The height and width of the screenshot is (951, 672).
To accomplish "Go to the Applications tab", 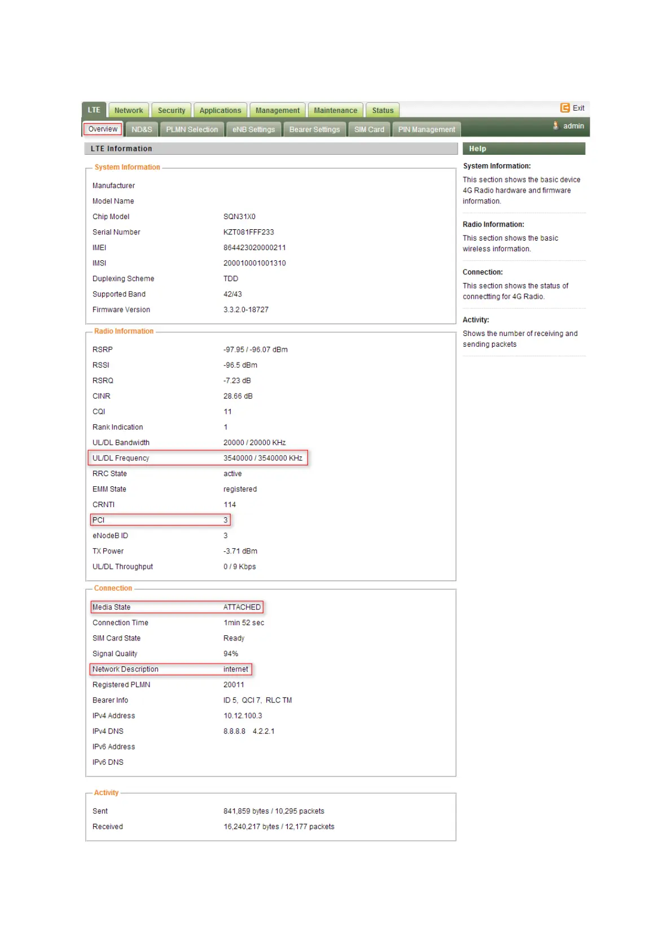I will (x=220, y=111).
